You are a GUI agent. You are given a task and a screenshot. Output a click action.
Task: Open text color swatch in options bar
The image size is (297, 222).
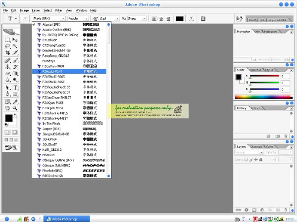click(x=180, y=19)
